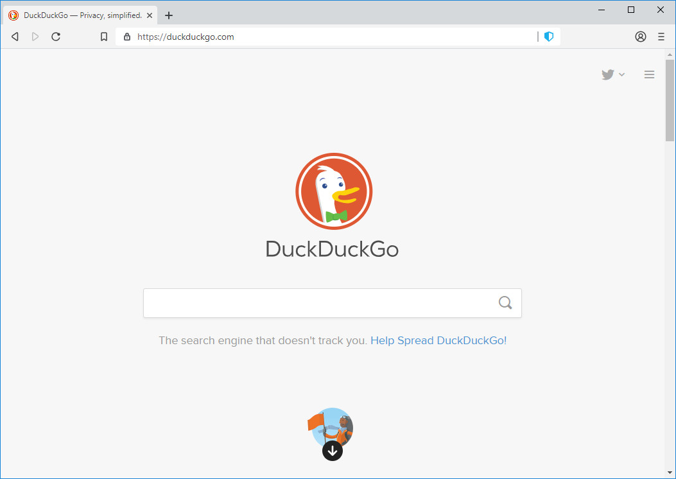
Task: Close the DuckDuckGo tab
Action: [150, 15]
